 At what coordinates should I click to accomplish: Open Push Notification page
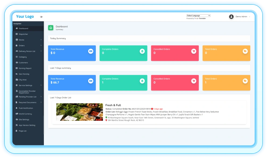click(x=28, y=108)
